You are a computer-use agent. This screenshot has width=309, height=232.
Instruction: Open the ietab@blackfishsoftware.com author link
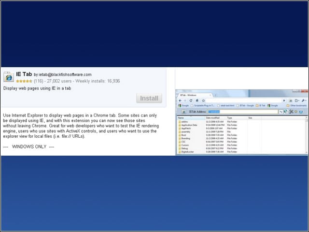(x=65, y=74)
